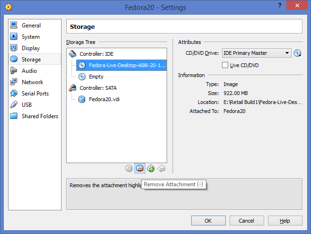Viewport: 311px width, 234px height.
Task: Click the Add Attachment icon below storage tree
Action: point(129,169)
